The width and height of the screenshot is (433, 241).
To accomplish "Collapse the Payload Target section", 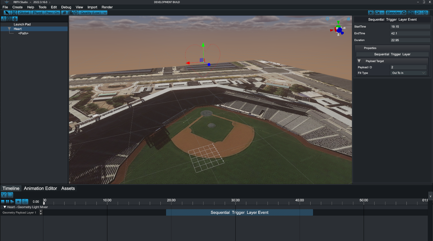I will click(x=359, y=61).
